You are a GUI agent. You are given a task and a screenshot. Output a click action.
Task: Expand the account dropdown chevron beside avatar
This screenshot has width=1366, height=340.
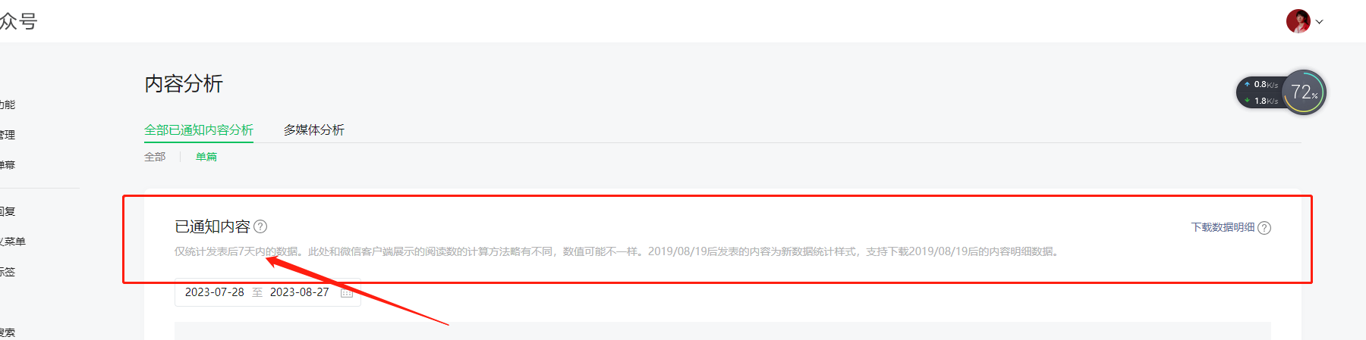1320,22
